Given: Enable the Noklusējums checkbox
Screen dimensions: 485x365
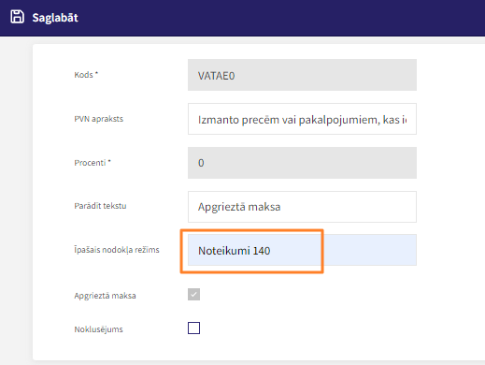Looking at the screenshot, I should pyautogui.click(x=193, y=328).
